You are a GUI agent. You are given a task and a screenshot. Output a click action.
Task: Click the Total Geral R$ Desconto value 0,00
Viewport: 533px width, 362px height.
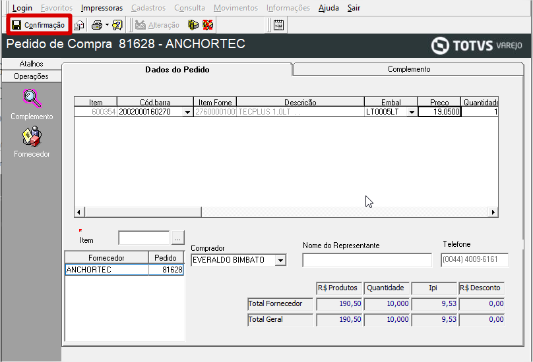point(482,319)
